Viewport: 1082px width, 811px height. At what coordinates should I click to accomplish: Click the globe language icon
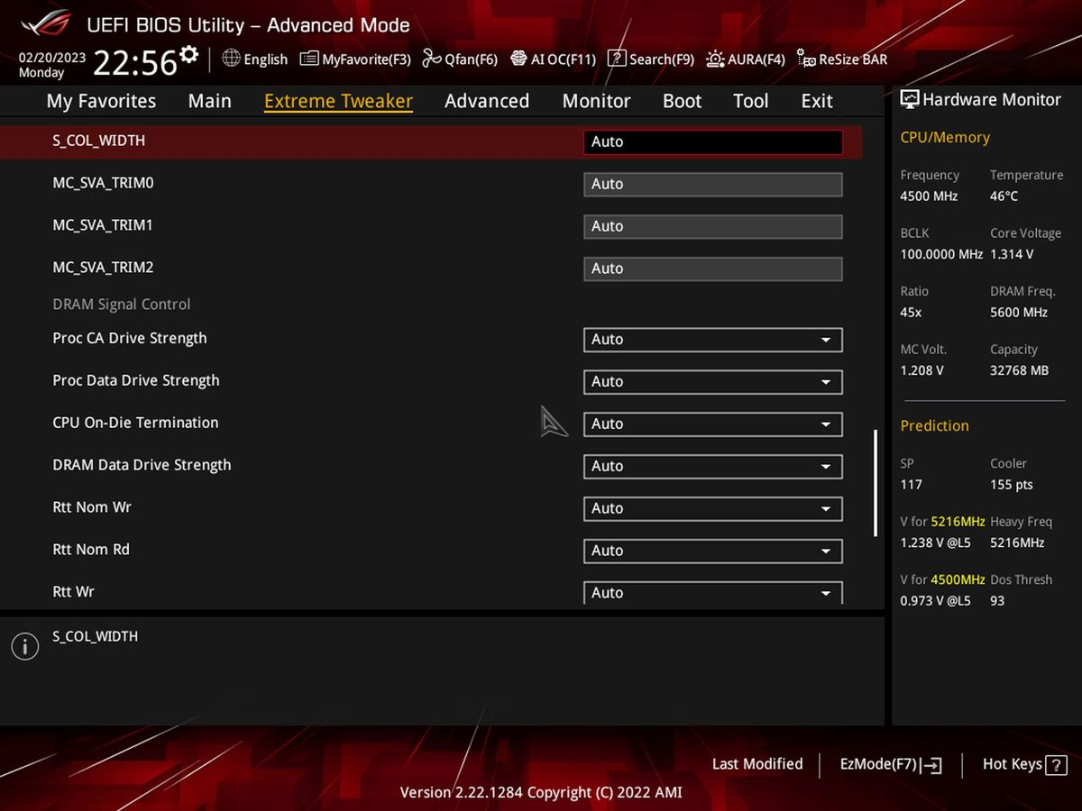[231, 59]
